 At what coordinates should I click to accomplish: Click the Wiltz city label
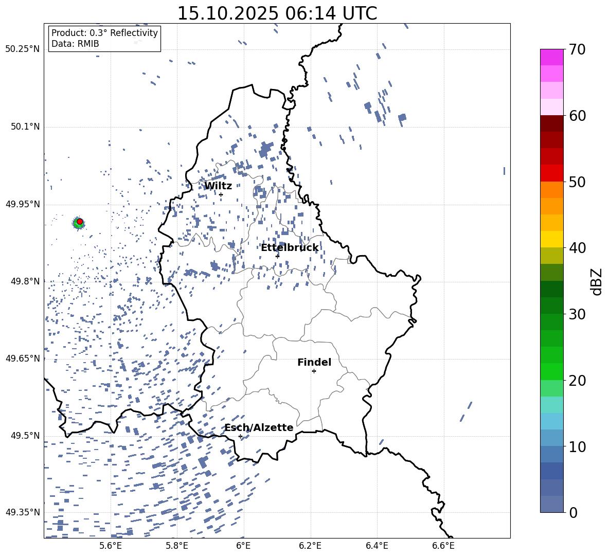point(218,186)
